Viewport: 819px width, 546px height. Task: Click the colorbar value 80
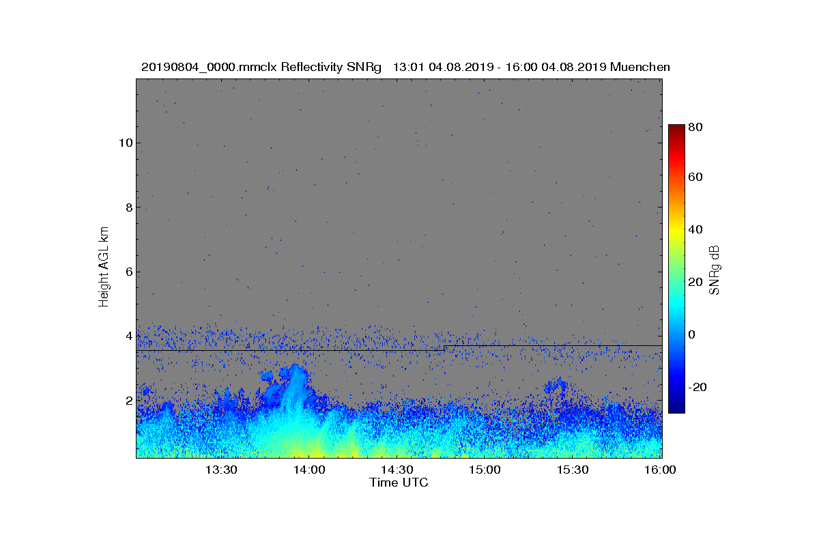tap(696, 127)
